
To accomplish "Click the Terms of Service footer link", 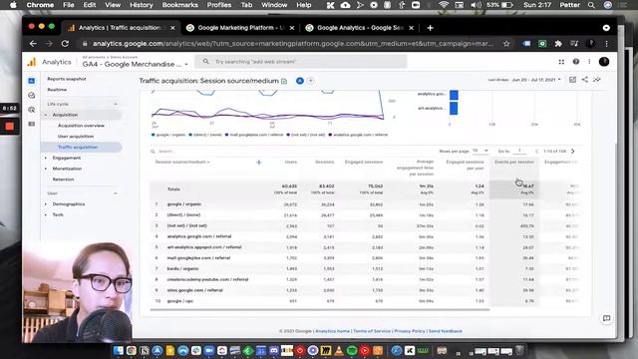I will click(372, 331).
